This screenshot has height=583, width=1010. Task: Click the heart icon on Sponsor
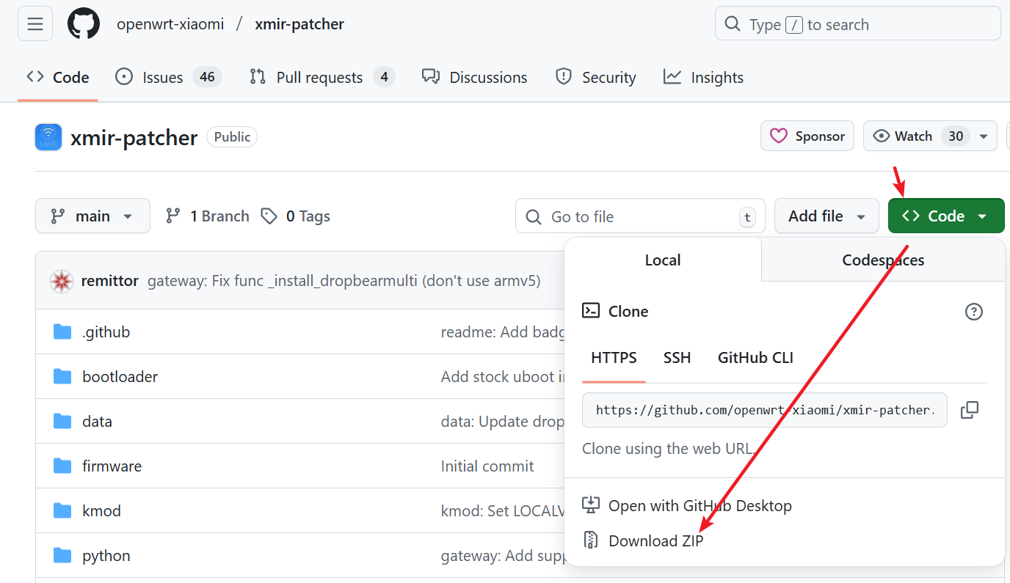779,136
